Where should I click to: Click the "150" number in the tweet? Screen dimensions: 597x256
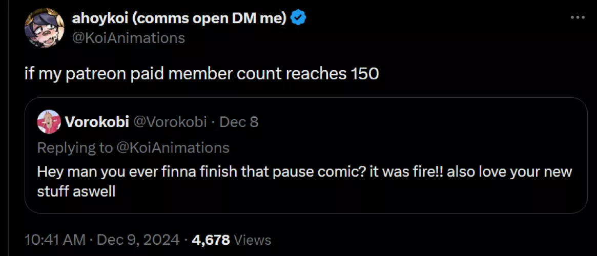[365, 74]
